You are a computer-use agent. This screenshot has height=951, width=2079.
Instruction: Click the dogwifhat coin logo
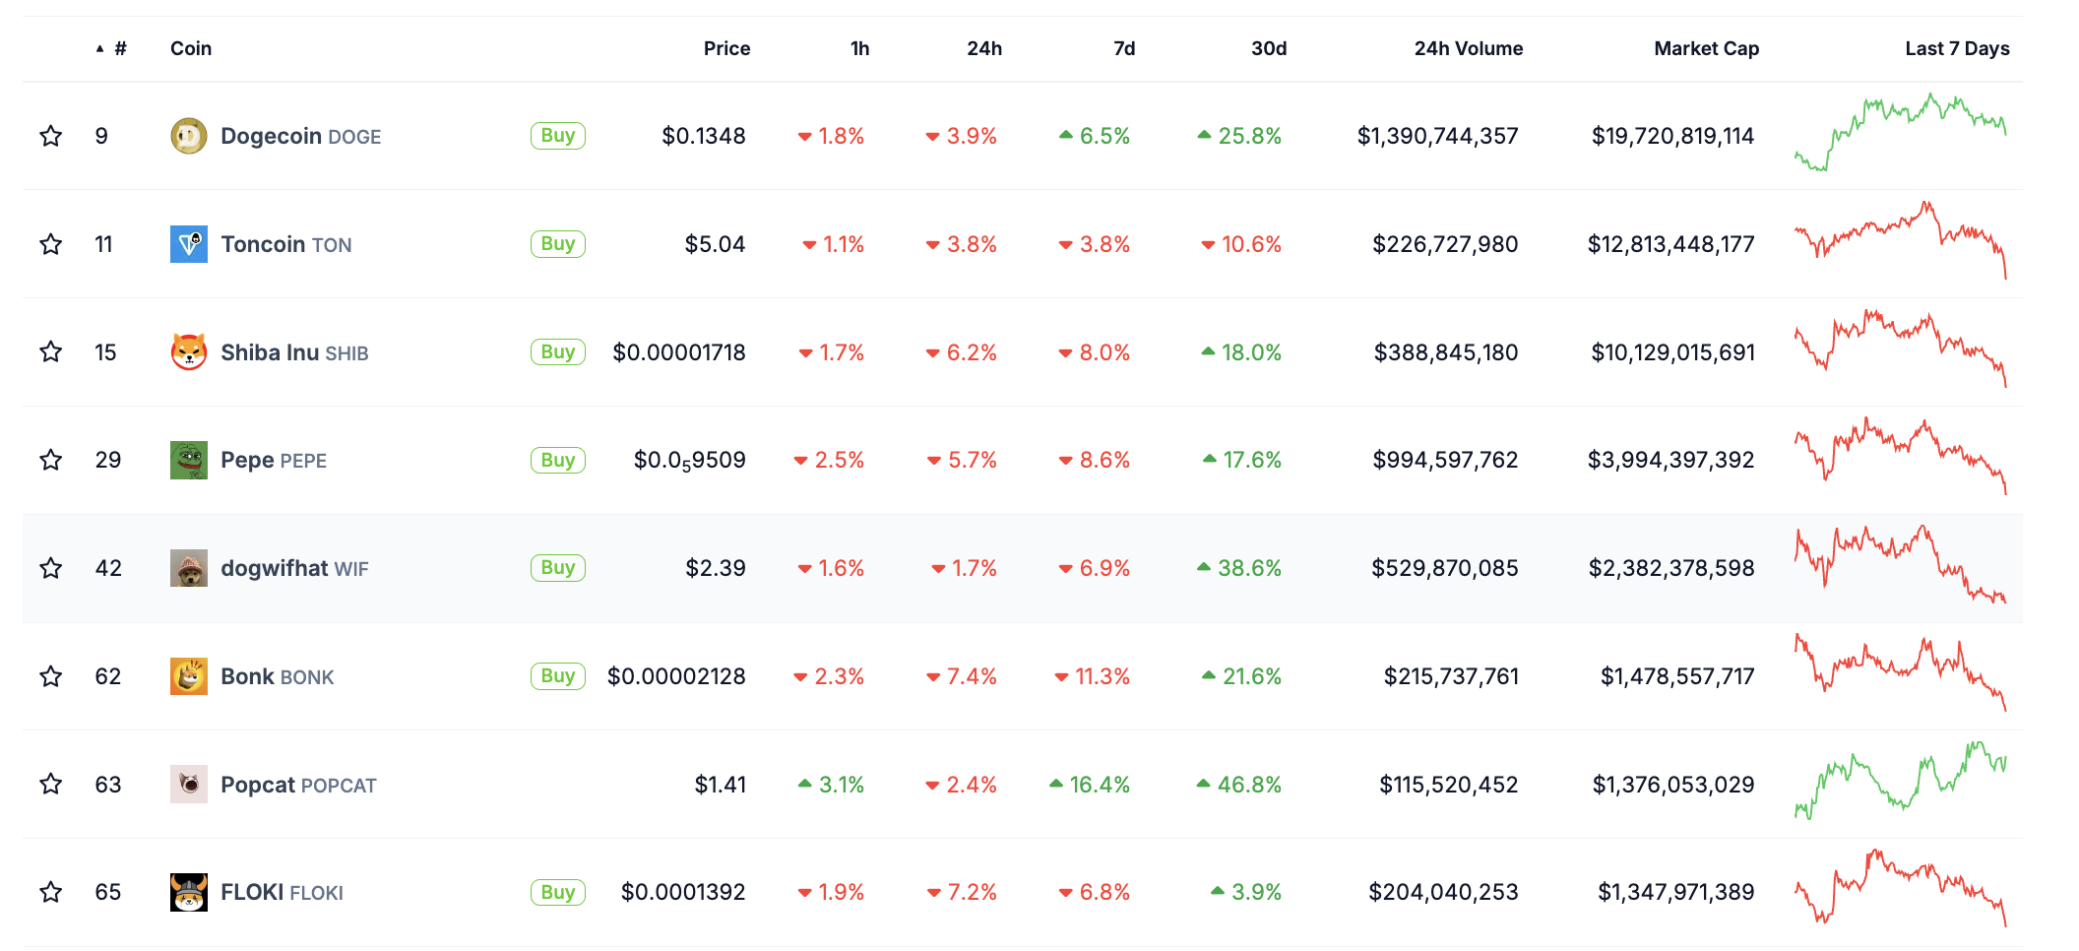(188, 568)
